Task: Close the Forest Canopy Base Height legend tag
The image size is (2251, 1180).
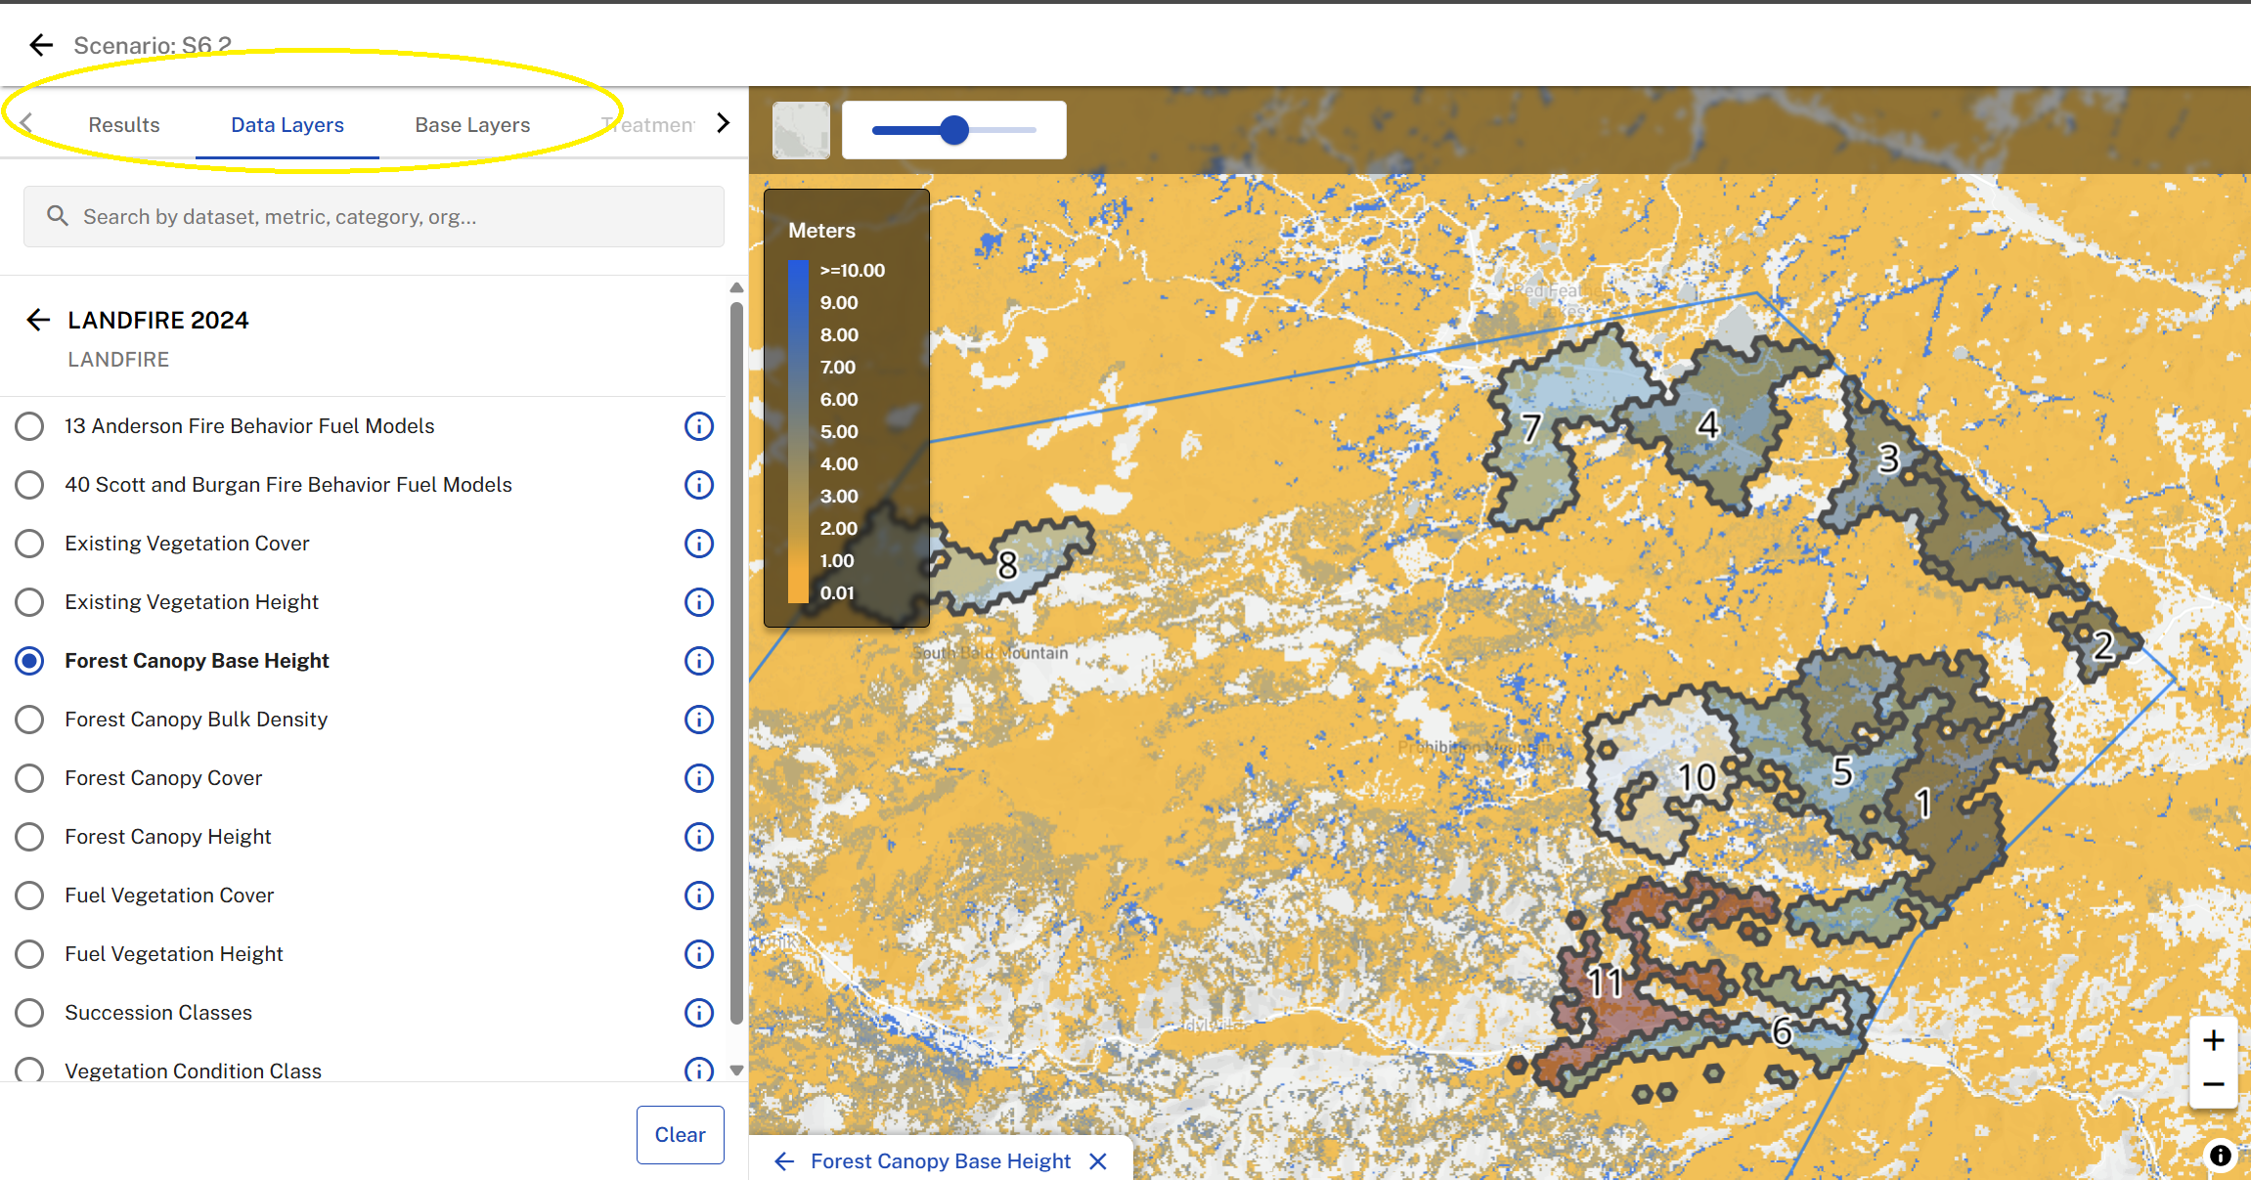Action: 1098,1161
